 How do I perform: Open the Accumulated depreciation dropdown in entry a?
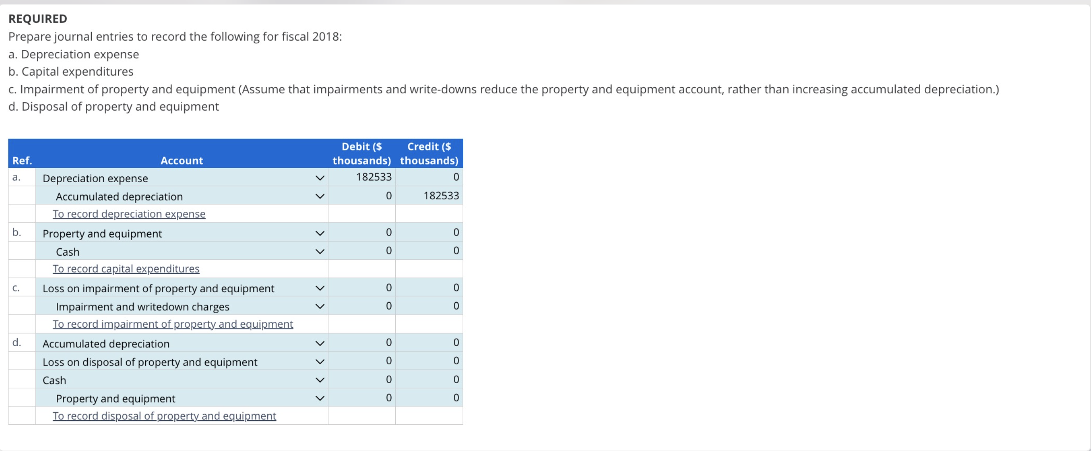[320, 196]
